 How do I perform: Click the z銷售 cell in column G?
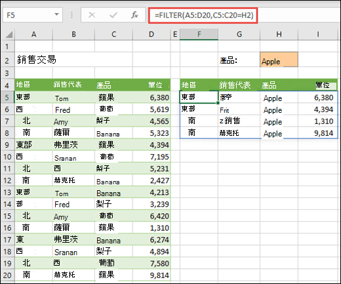coord(239,121)
